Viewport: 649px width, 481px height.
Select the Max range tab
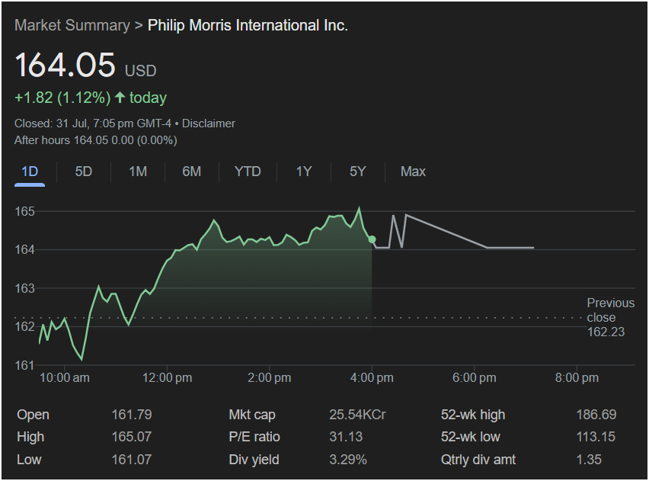[413, 172]
